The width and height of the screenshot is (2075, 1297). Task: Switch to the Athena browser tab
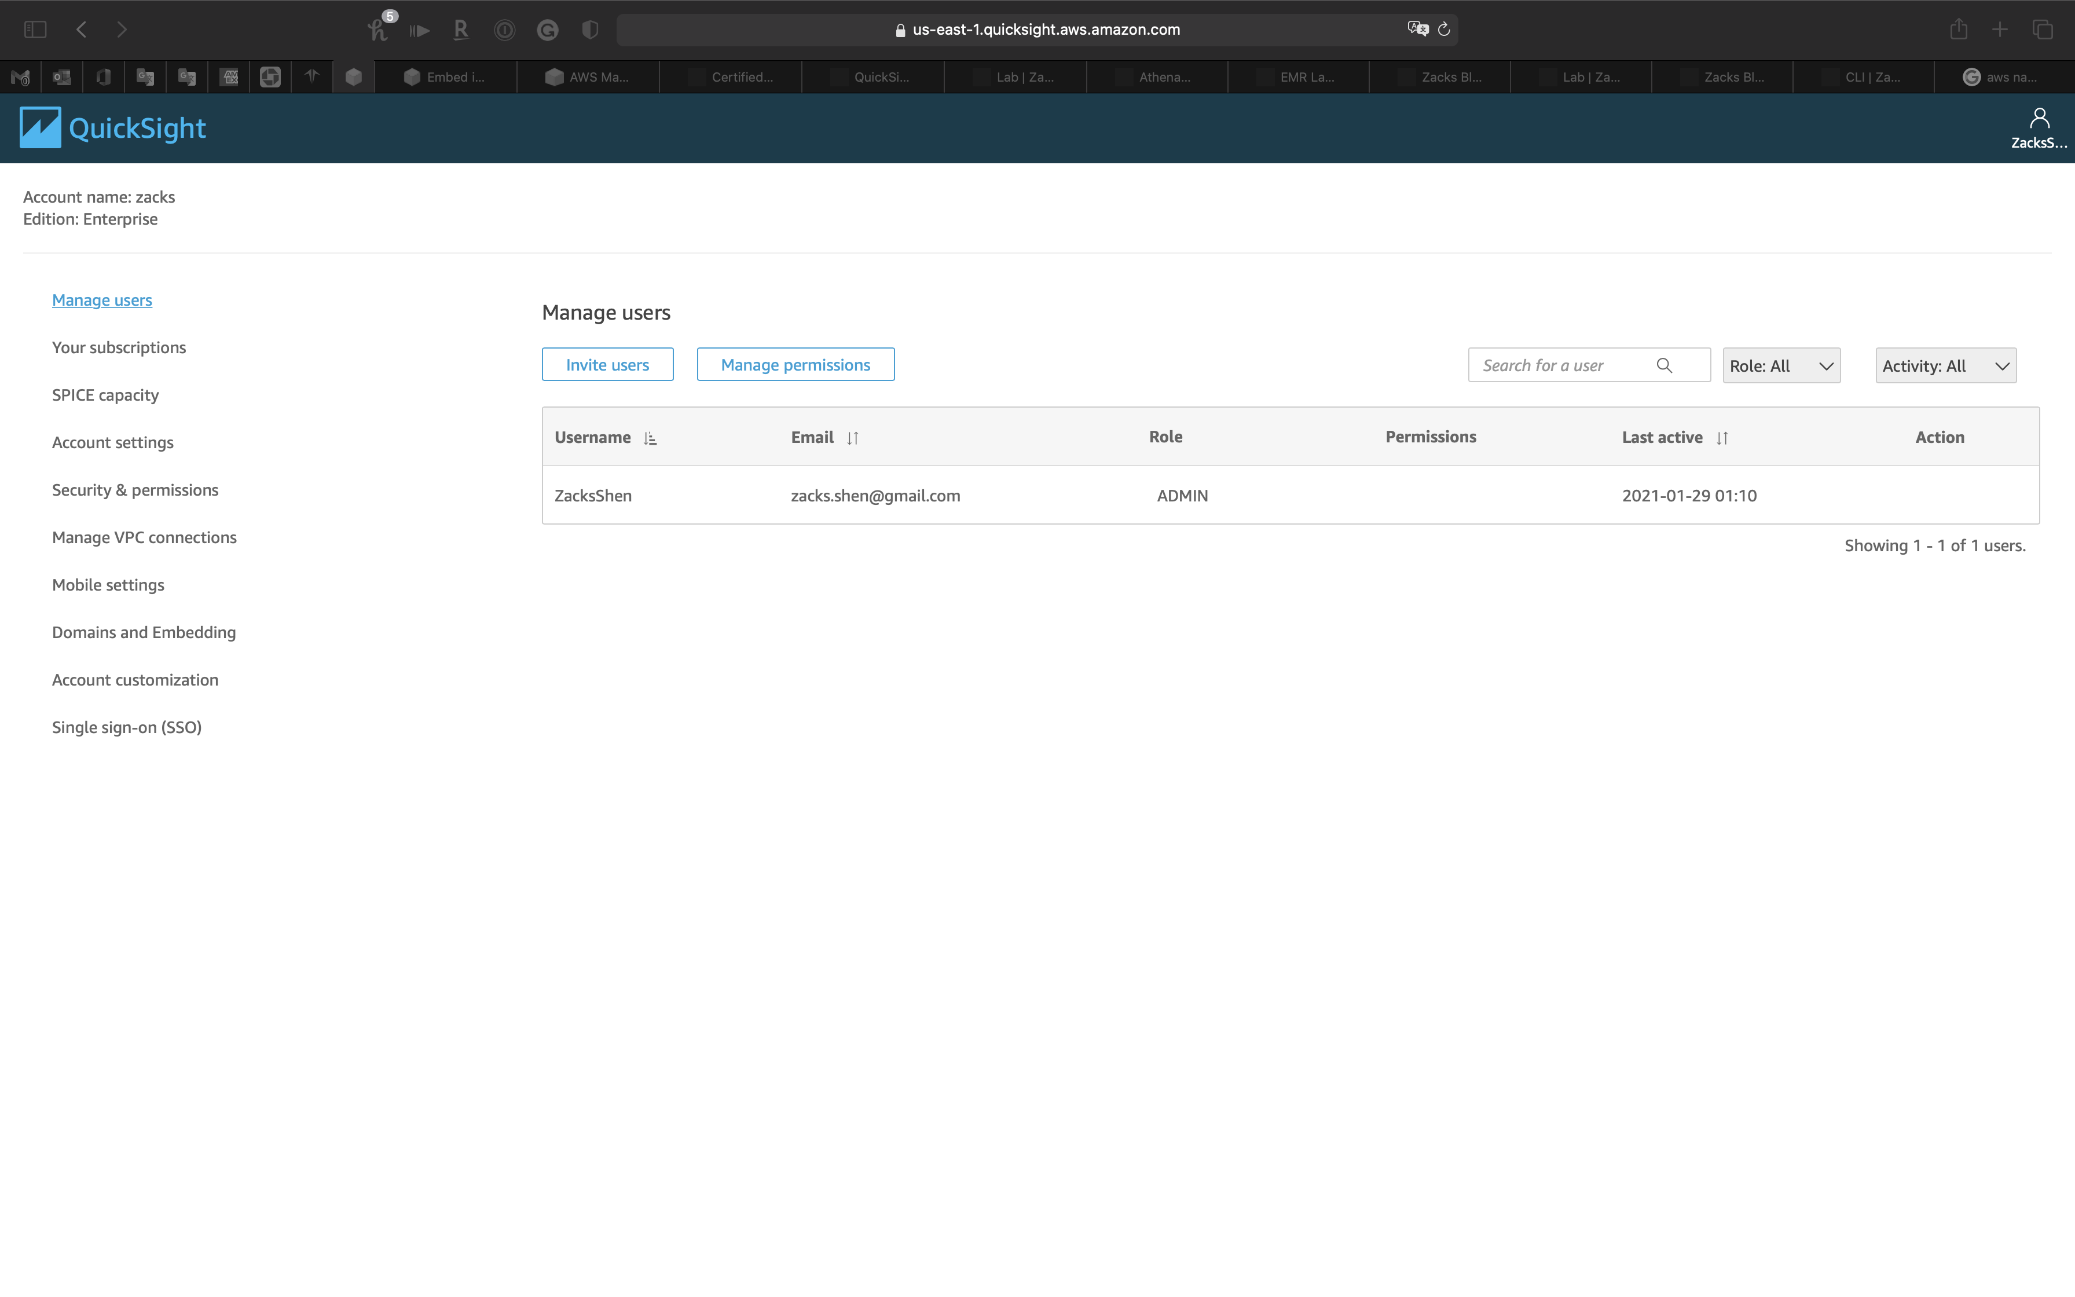[x=1157, y=77]
